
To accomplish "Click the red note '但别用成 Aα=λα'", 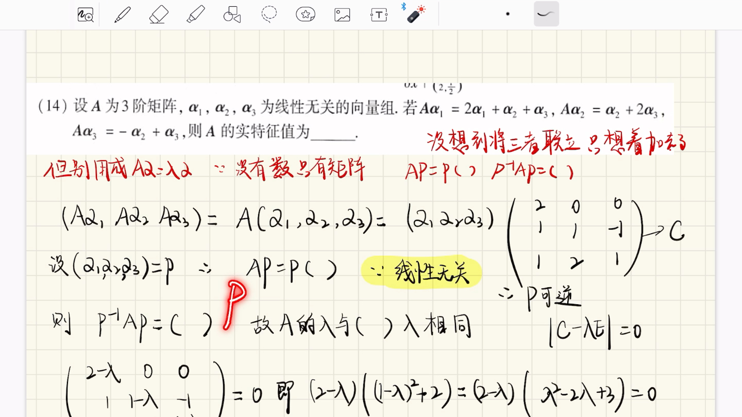I will coord(118,170).
